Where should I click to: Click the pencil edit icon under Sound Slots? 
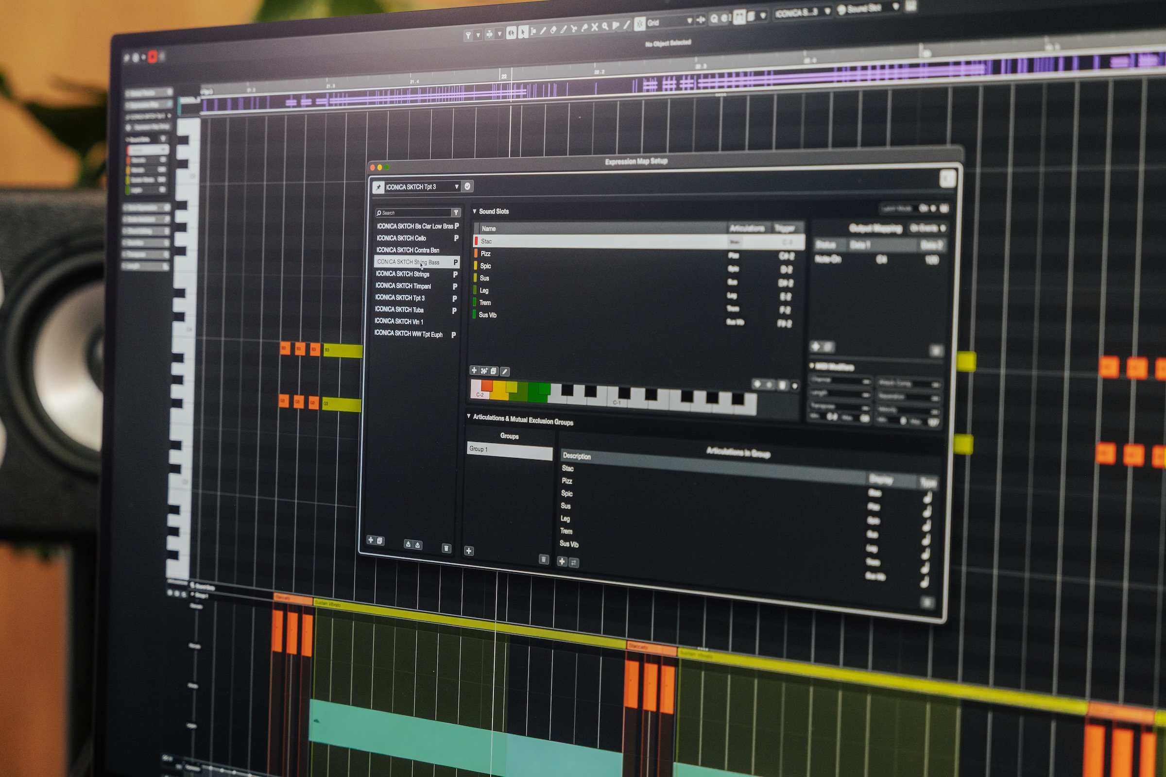tap(505, 371)
